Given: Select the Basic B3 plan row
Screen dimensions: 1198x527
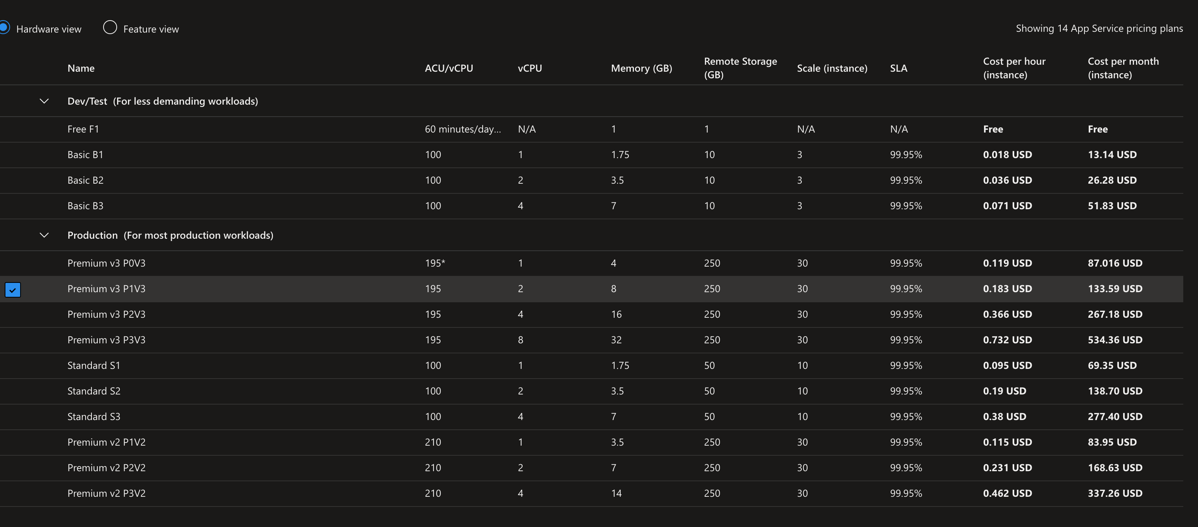Looking at the screenshot, I should 85,206.
